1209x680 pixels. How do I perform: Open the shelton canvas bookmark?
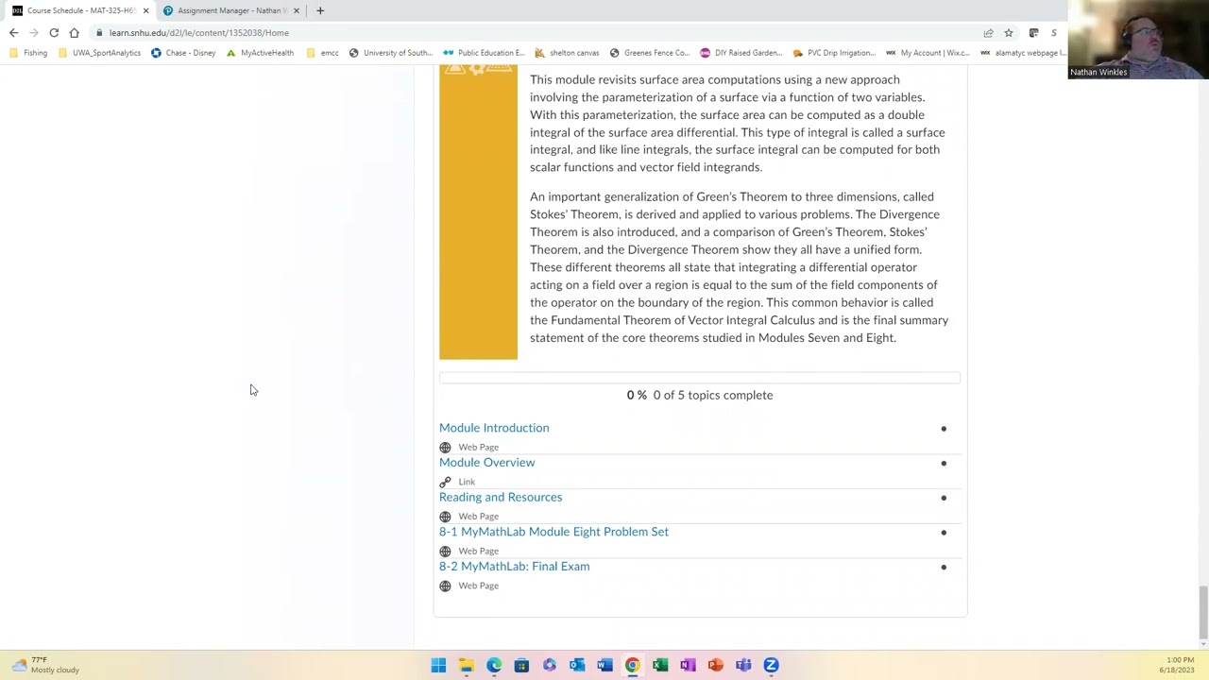tap(567, 53)
